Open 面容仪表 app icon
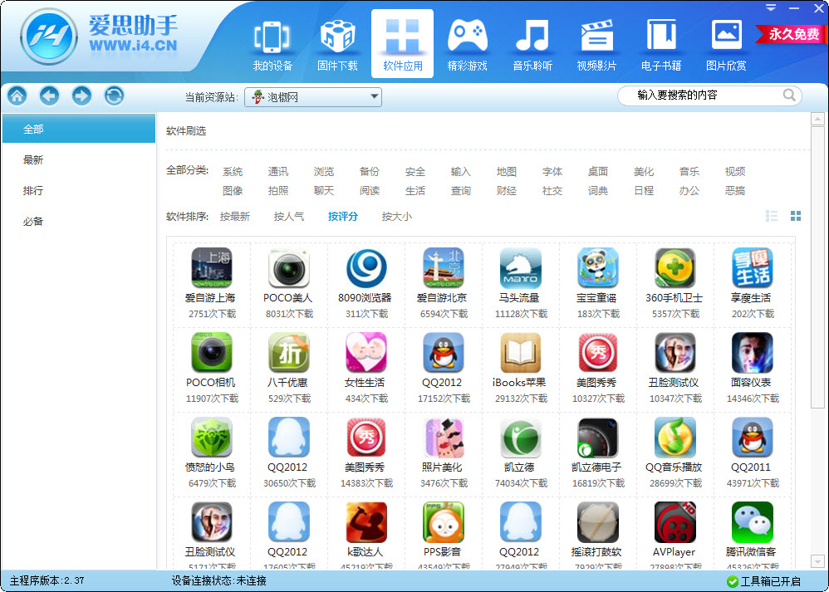This screenshot has width=829, height=592. [x=753, y=353]
